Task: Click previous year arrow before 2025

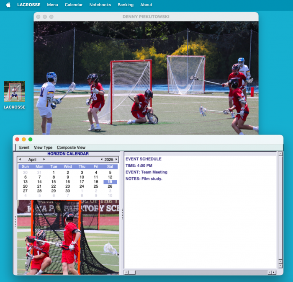Action: click(x=101, y=160)
